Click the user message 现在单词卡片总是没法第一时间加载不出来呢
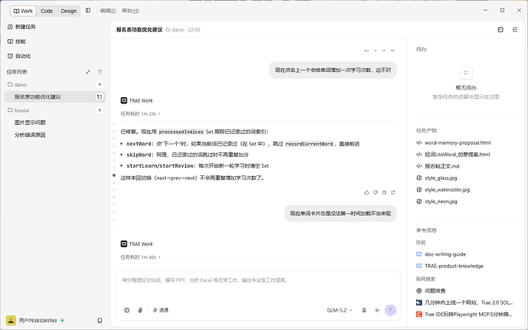The height and width of the screenshot is (330, 528). coord(341,214)
